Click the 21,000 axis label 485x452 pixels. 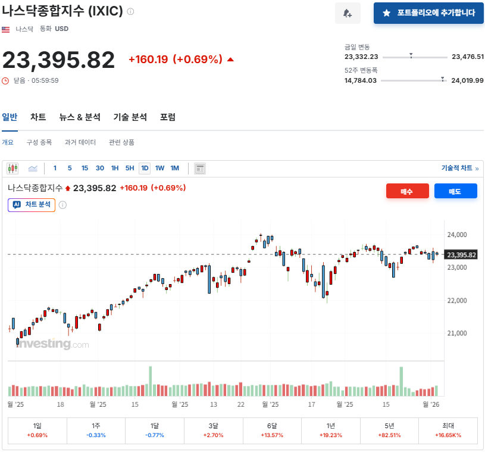pos(457,333)
